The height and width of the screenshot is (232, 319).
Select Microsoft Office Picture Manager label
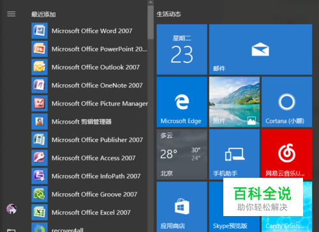tap(100, 104)
